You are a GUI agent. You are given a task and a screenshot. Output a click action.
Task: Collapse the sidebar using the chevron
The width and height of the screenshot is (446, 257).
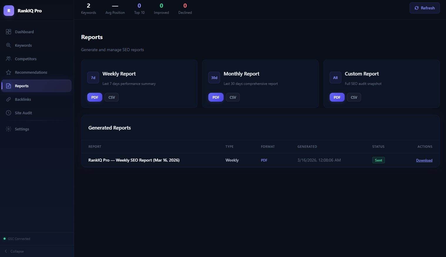point(6,251)
